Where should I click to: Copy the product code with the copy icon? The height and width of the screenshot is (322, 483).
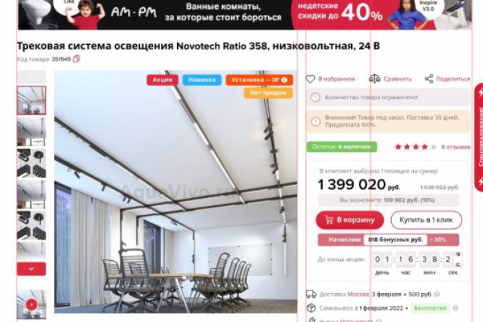pos(76,58)
